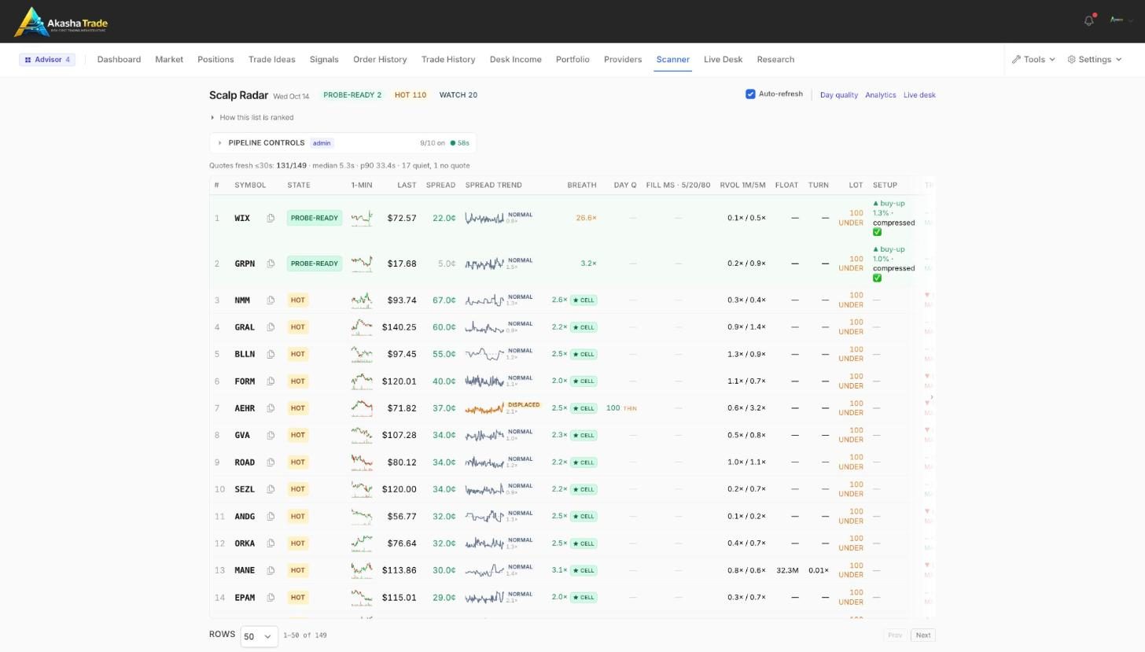Copy the BLLN symbol
The height and width of the screenshot is (652, 1145).
271,354
